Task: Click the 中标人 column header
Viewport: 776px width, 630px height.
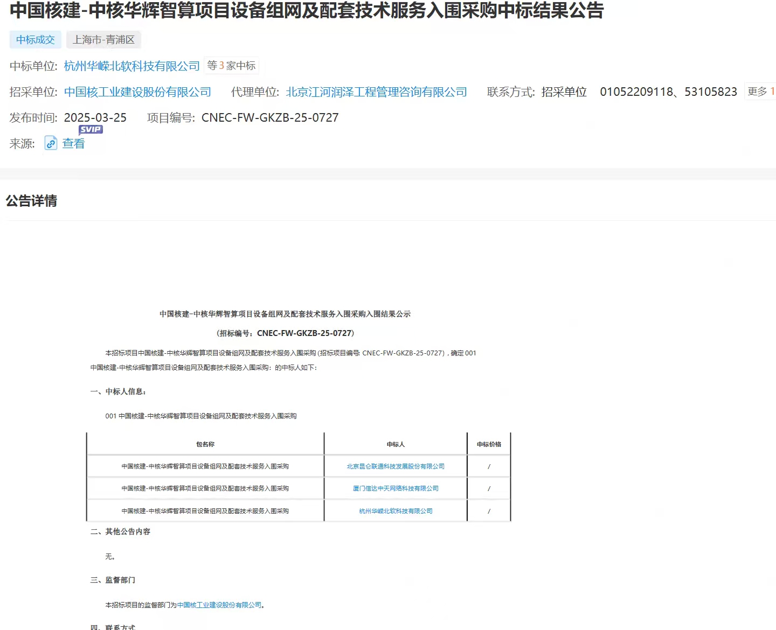Action: [x=396, y=444]
